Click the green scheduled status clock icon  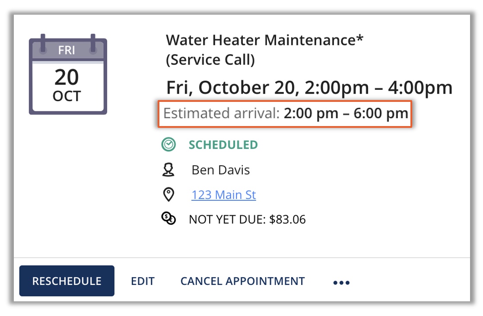tap(168, 145)
